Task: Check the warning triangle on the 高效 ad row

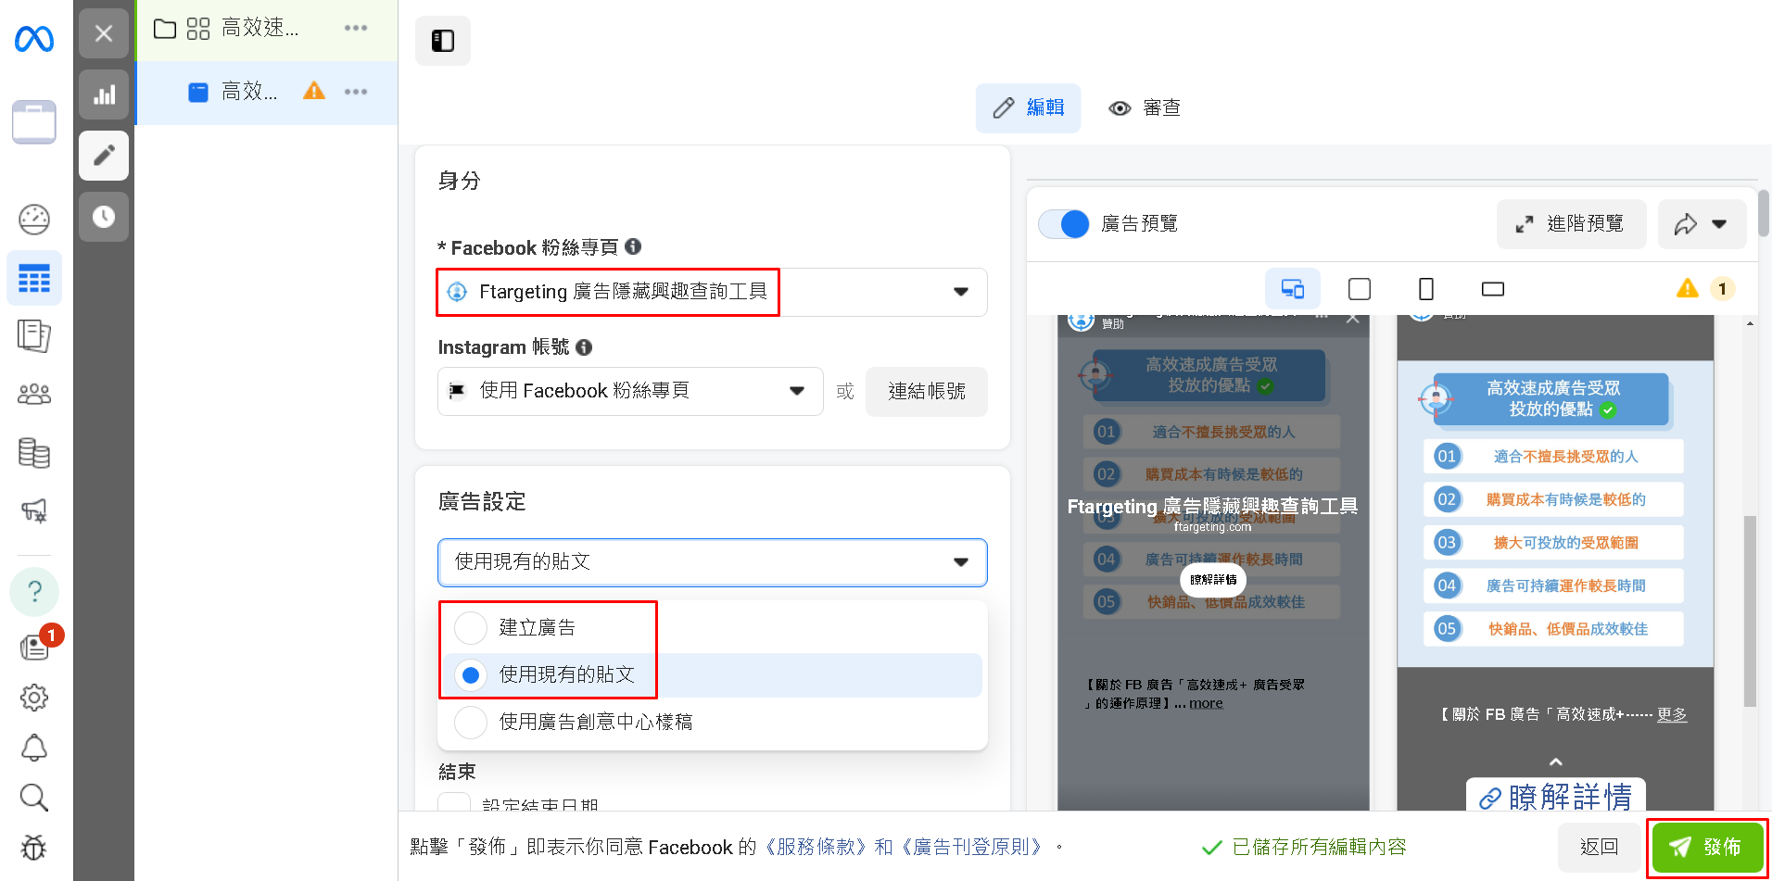Action: [x=314, y=91]
